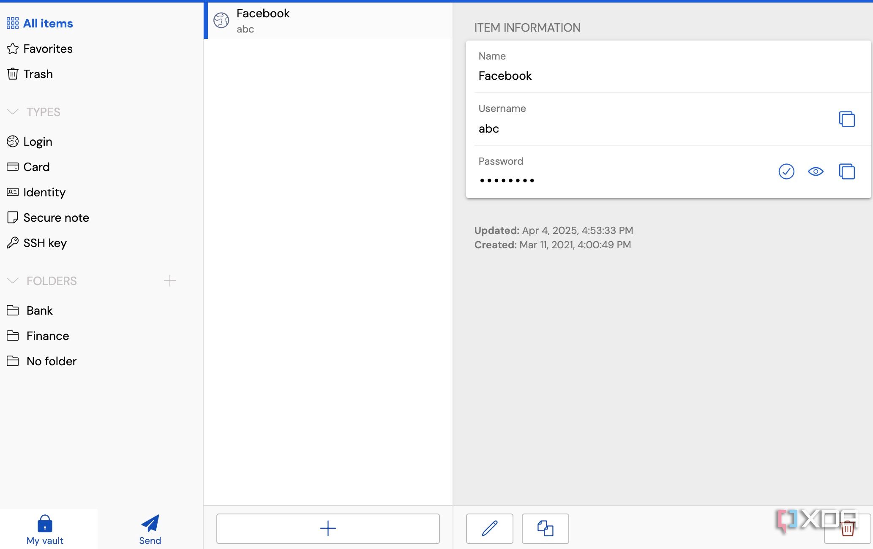Image resolution: width=873 pixels, height=549 pixels.
Task: Click the Updated timestamp text
Action: 554,231
